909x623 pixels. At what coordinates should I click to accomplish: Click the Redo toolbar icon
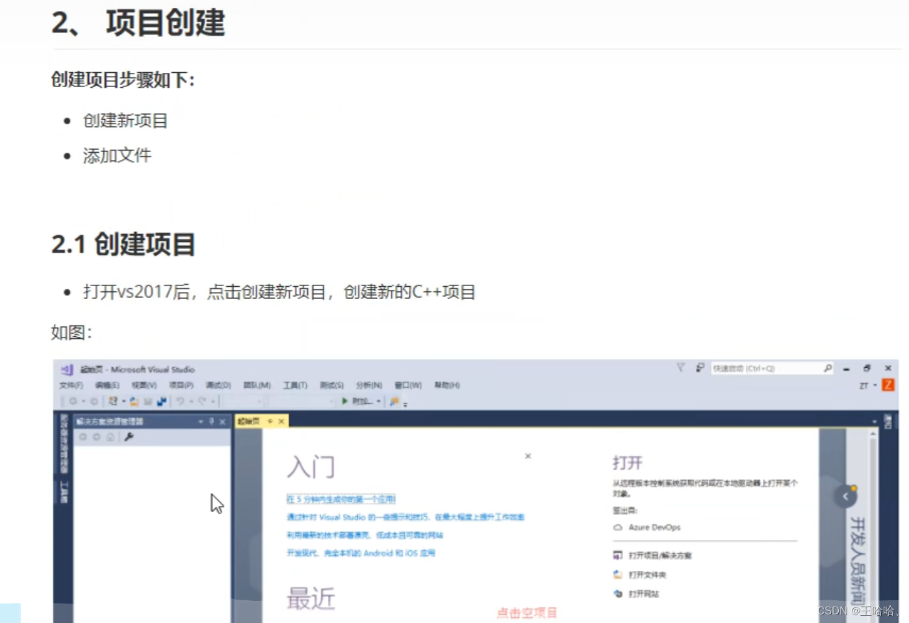click(202, 402)
